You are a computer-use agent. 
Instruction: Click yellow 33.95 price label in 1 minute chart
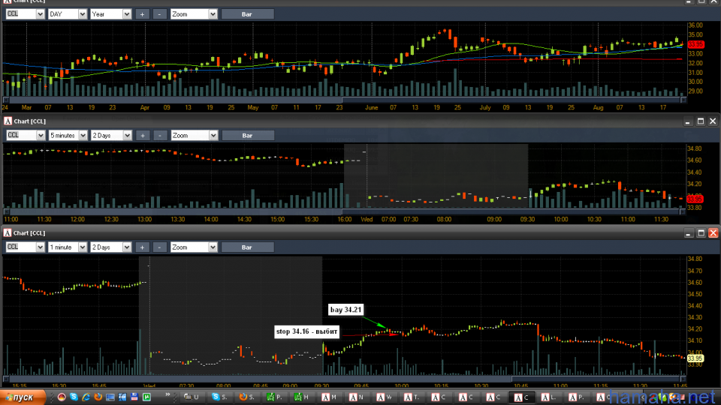[x=695, y=358]
